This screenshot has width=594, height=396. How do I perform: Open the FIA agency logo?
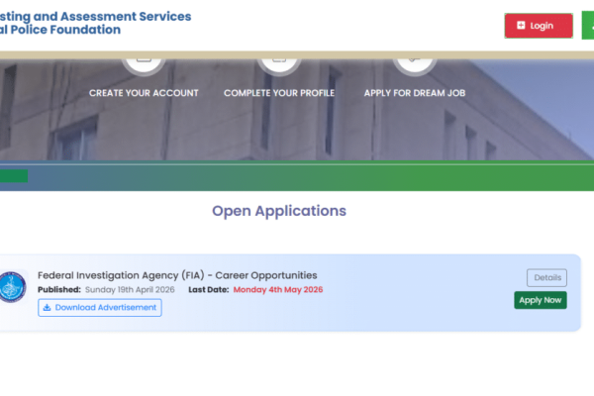[x=13, y=287]
